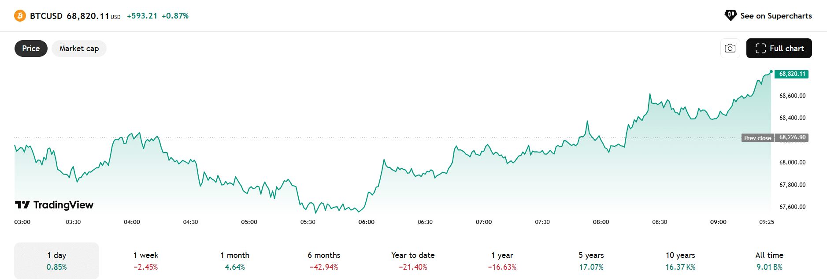Show the 1 year performance
This screenshot has width=827, height=279.
click(x=502, y=260)
